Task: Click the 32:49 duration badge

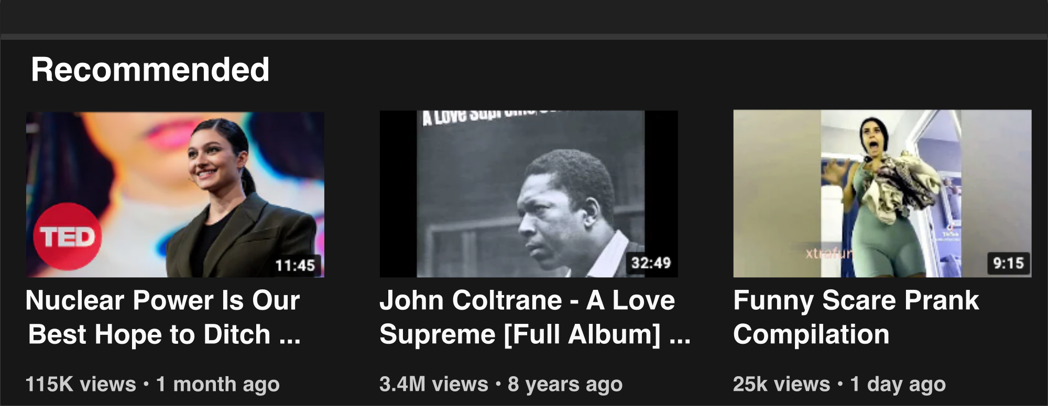Action: 651,263
